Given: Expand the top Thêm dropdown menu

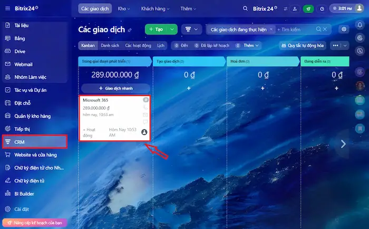Looking at the screenshot, I should point(188,9).
